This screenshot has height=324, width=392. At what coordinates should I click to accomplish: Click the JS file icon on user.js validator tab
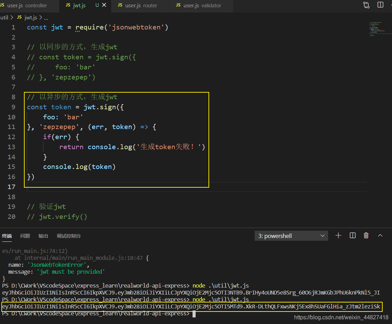178,5
